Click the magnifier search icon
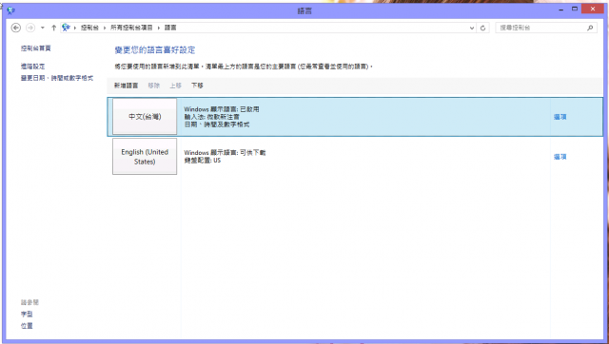The height and width of the screenshot is (344, 609). pos(590,28)
